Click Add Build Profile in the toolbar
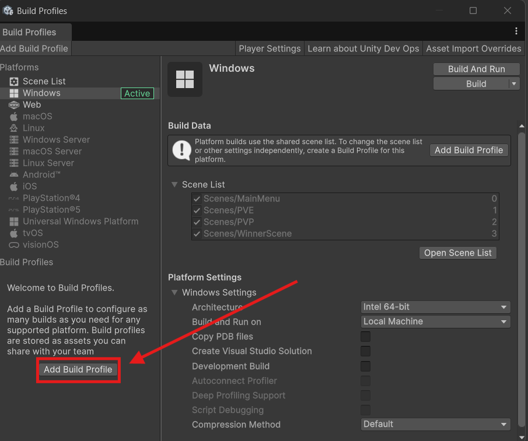Screen dimensions: 528x441 coord(34,48)
